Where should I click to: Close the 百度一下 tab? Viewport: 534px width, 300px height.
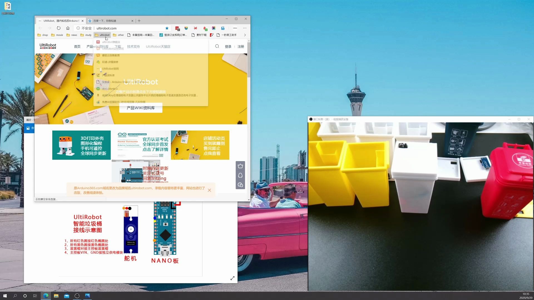click(x=132, y=21)
